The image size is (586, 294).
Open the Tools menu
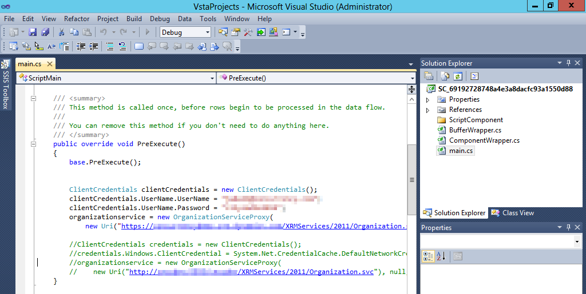(x=208, y=19)
